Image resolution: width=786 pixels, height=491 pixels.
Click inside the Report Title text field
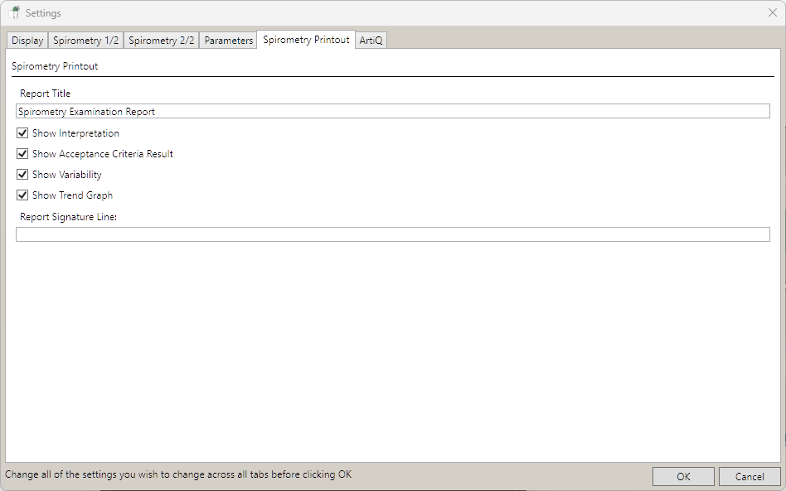pos(392,112)
